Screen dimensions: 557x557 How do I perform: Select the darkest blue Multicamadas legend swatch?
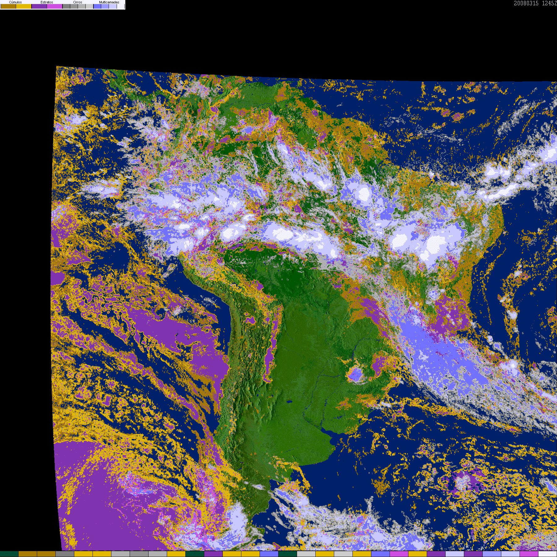(x=97, y=6)
